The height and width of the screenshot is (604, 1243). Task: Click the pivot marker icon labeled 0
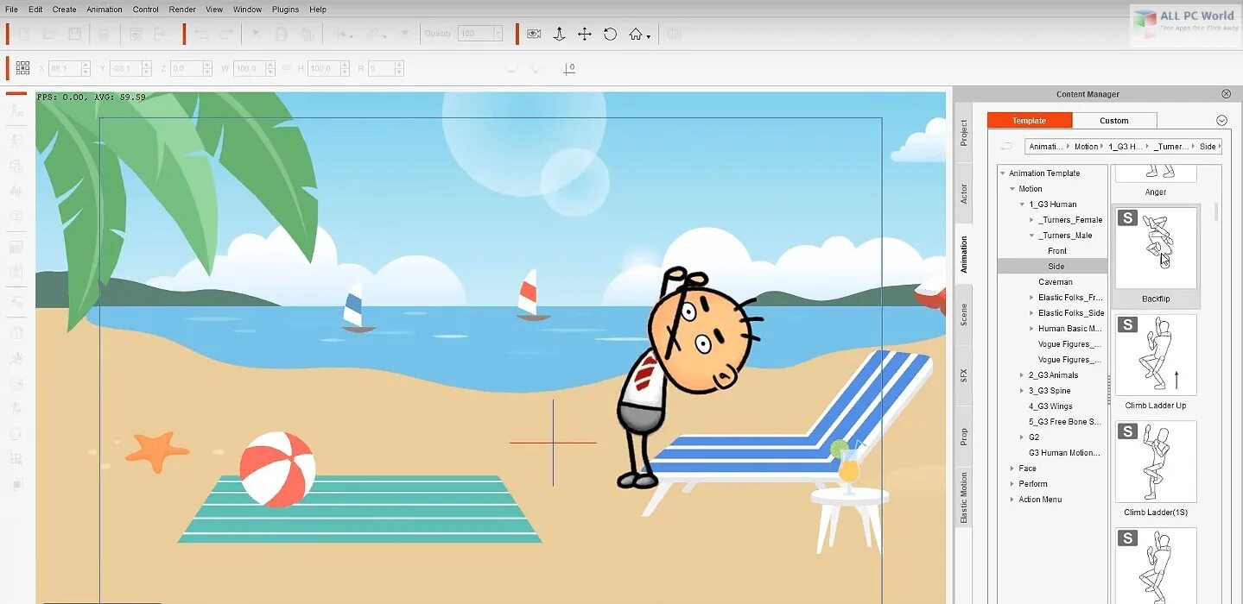point(569,68)
